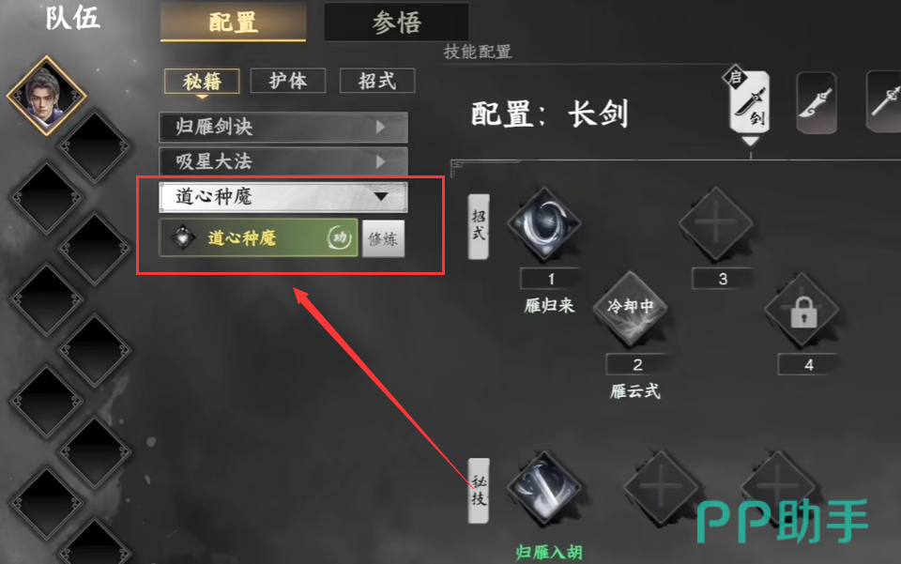Select the 招式 category button

(377, 81)
